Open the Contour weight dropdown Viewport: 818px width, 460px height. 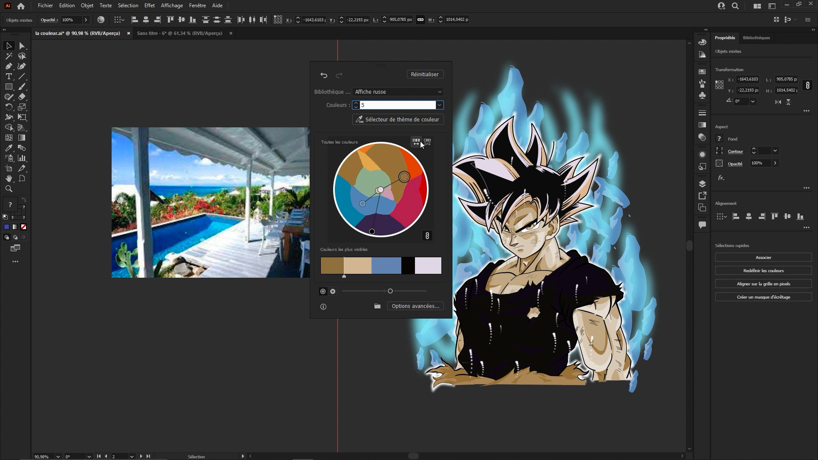point(775,151)
